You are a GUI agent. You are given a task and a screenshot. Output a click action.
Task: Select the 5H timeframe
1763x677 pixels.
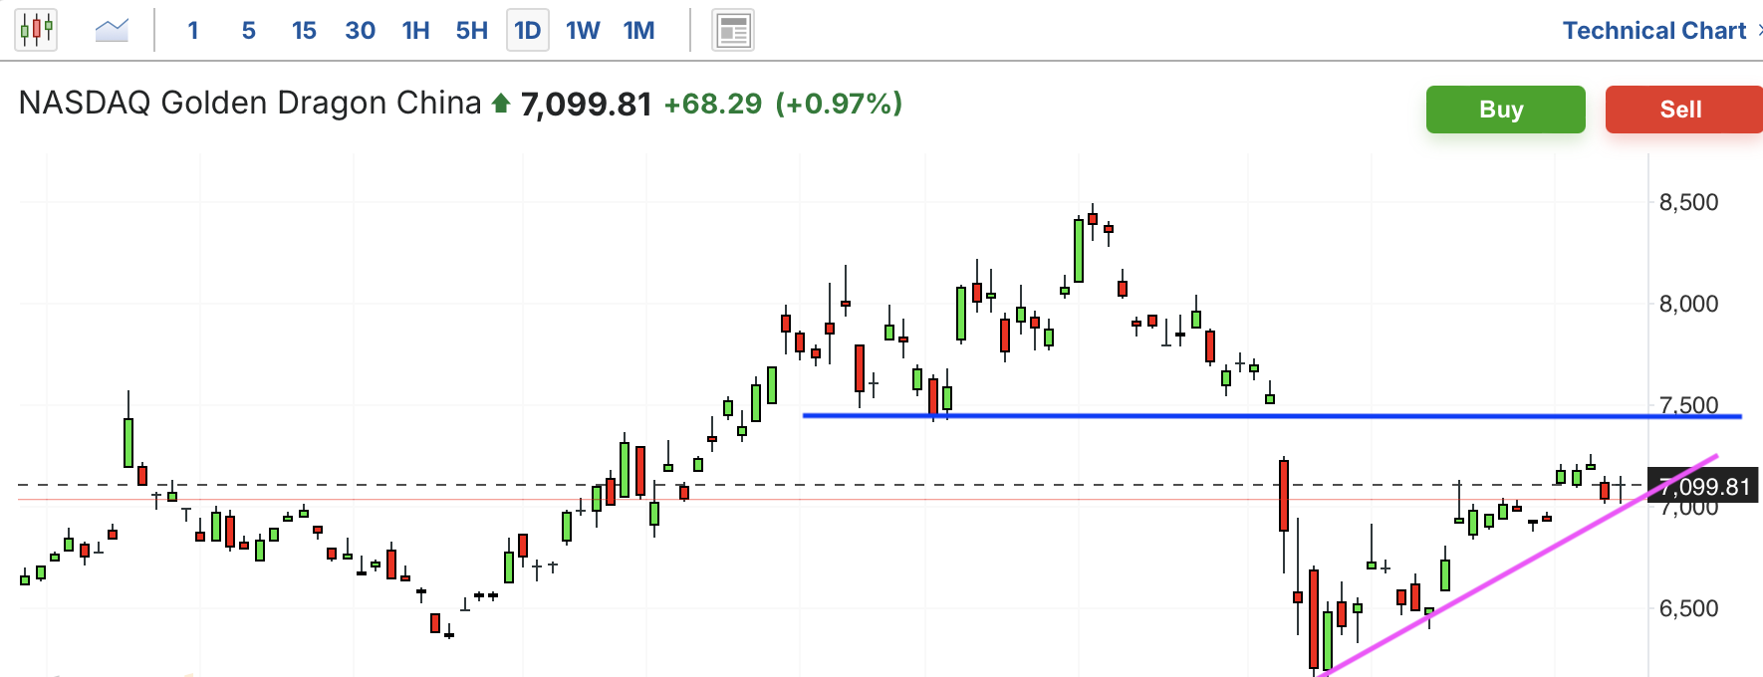472,31
